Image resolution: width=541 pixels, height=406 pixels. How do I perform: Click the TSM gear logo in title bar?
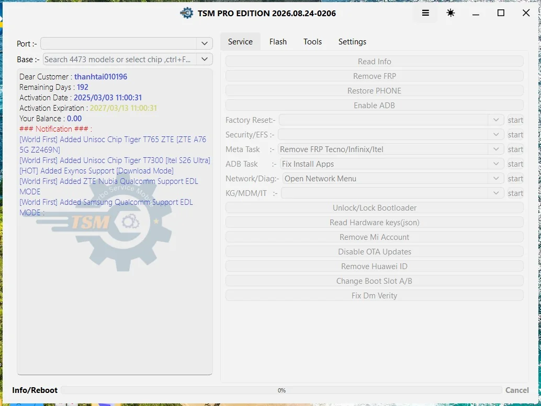[187, 13]
